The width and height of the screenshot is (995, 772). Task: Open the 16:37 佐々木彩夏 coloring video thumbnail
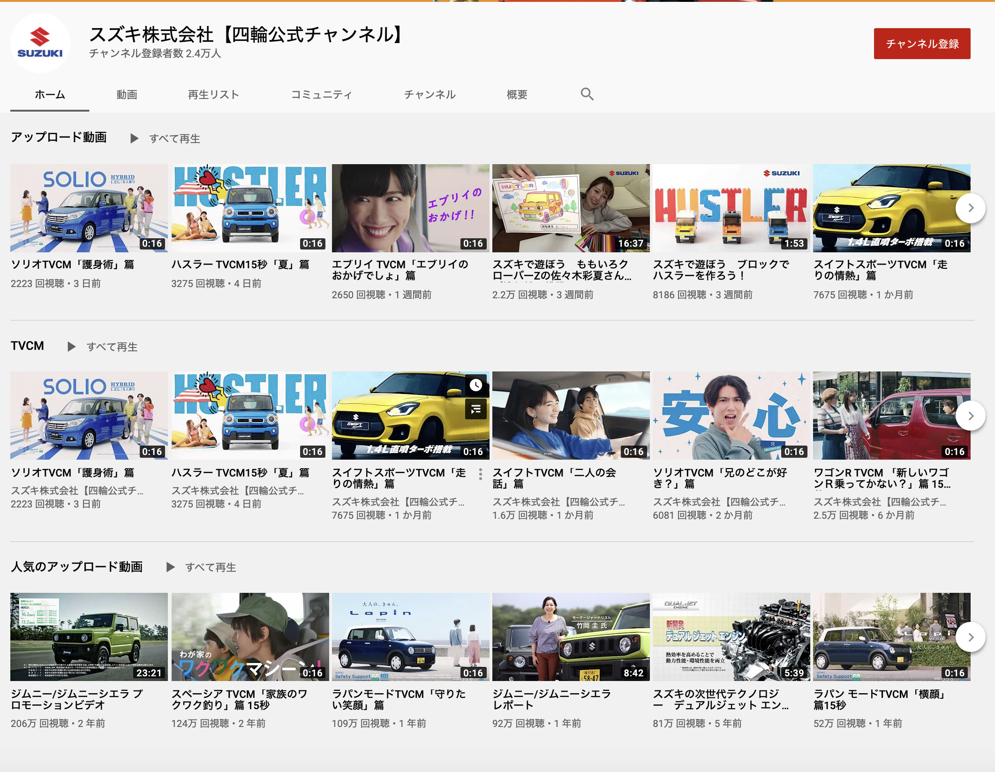(571, 208)
